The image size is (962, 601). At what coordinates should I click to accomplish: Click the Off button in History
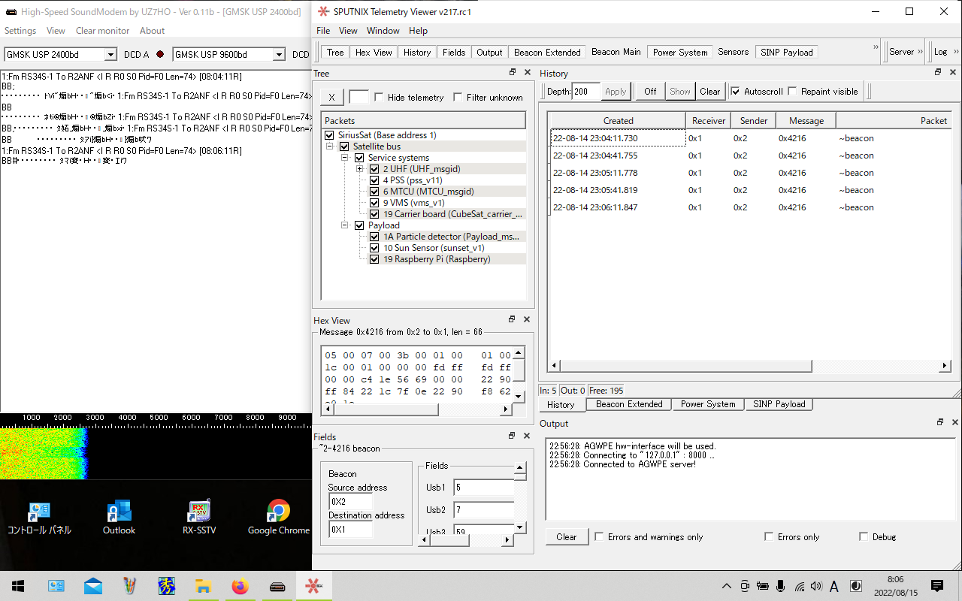pyautogui.click(x=650, y=91)
